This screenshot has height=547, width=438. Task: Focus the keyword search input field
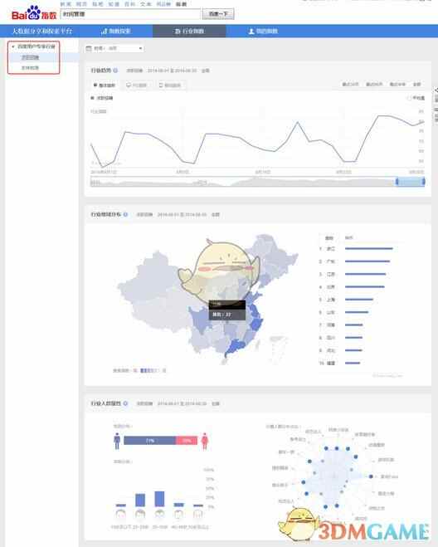coord(131,14)
